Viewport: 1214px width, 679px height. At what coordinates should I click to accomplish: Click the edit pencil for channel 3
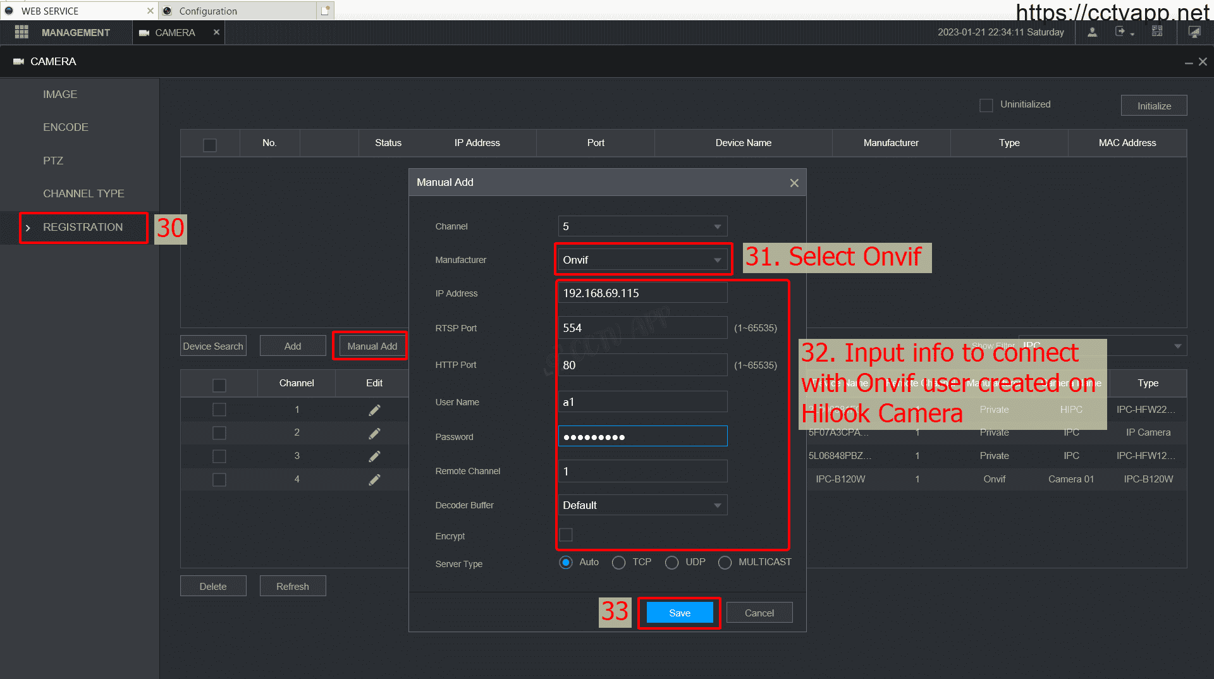[374, 456]
